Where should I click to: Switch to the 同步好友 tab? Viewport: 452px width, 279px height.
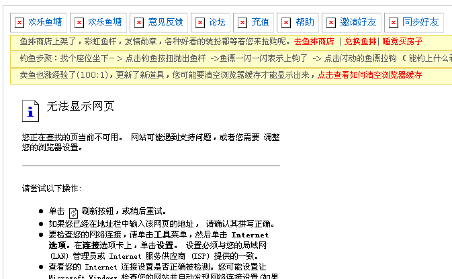click(x=420, y=22)
